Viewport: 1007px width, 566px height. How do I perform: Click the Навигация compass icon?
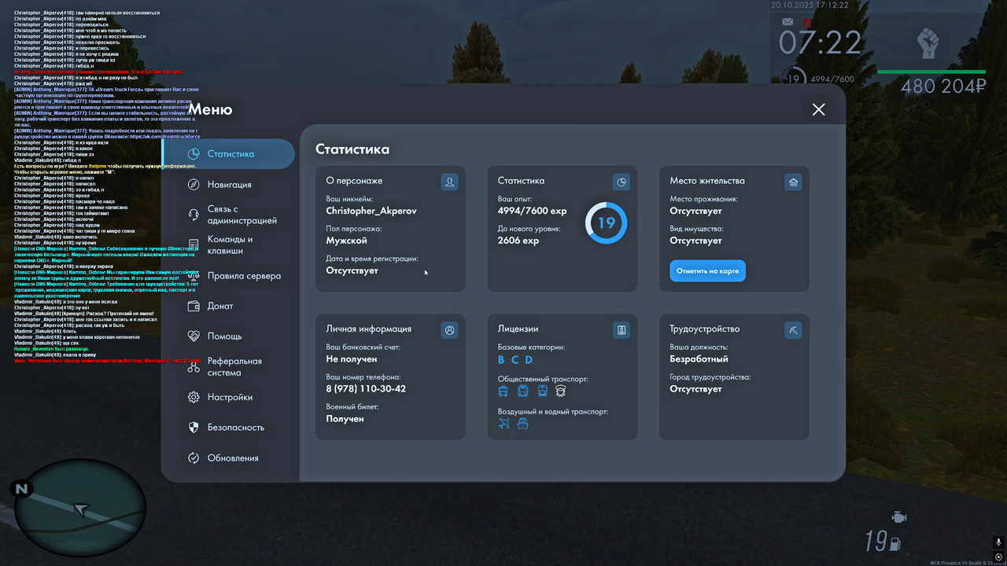pyautogui.click(x=194, y=185)
